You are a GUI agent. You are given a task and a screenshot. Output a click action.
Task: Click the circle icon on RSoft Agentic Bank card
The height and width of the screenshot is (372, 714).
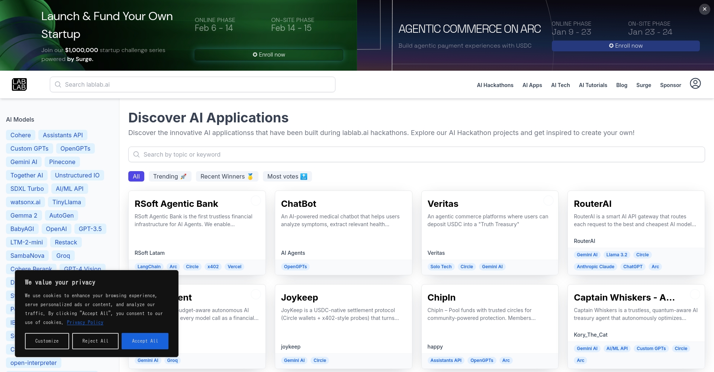click(256, 201)
